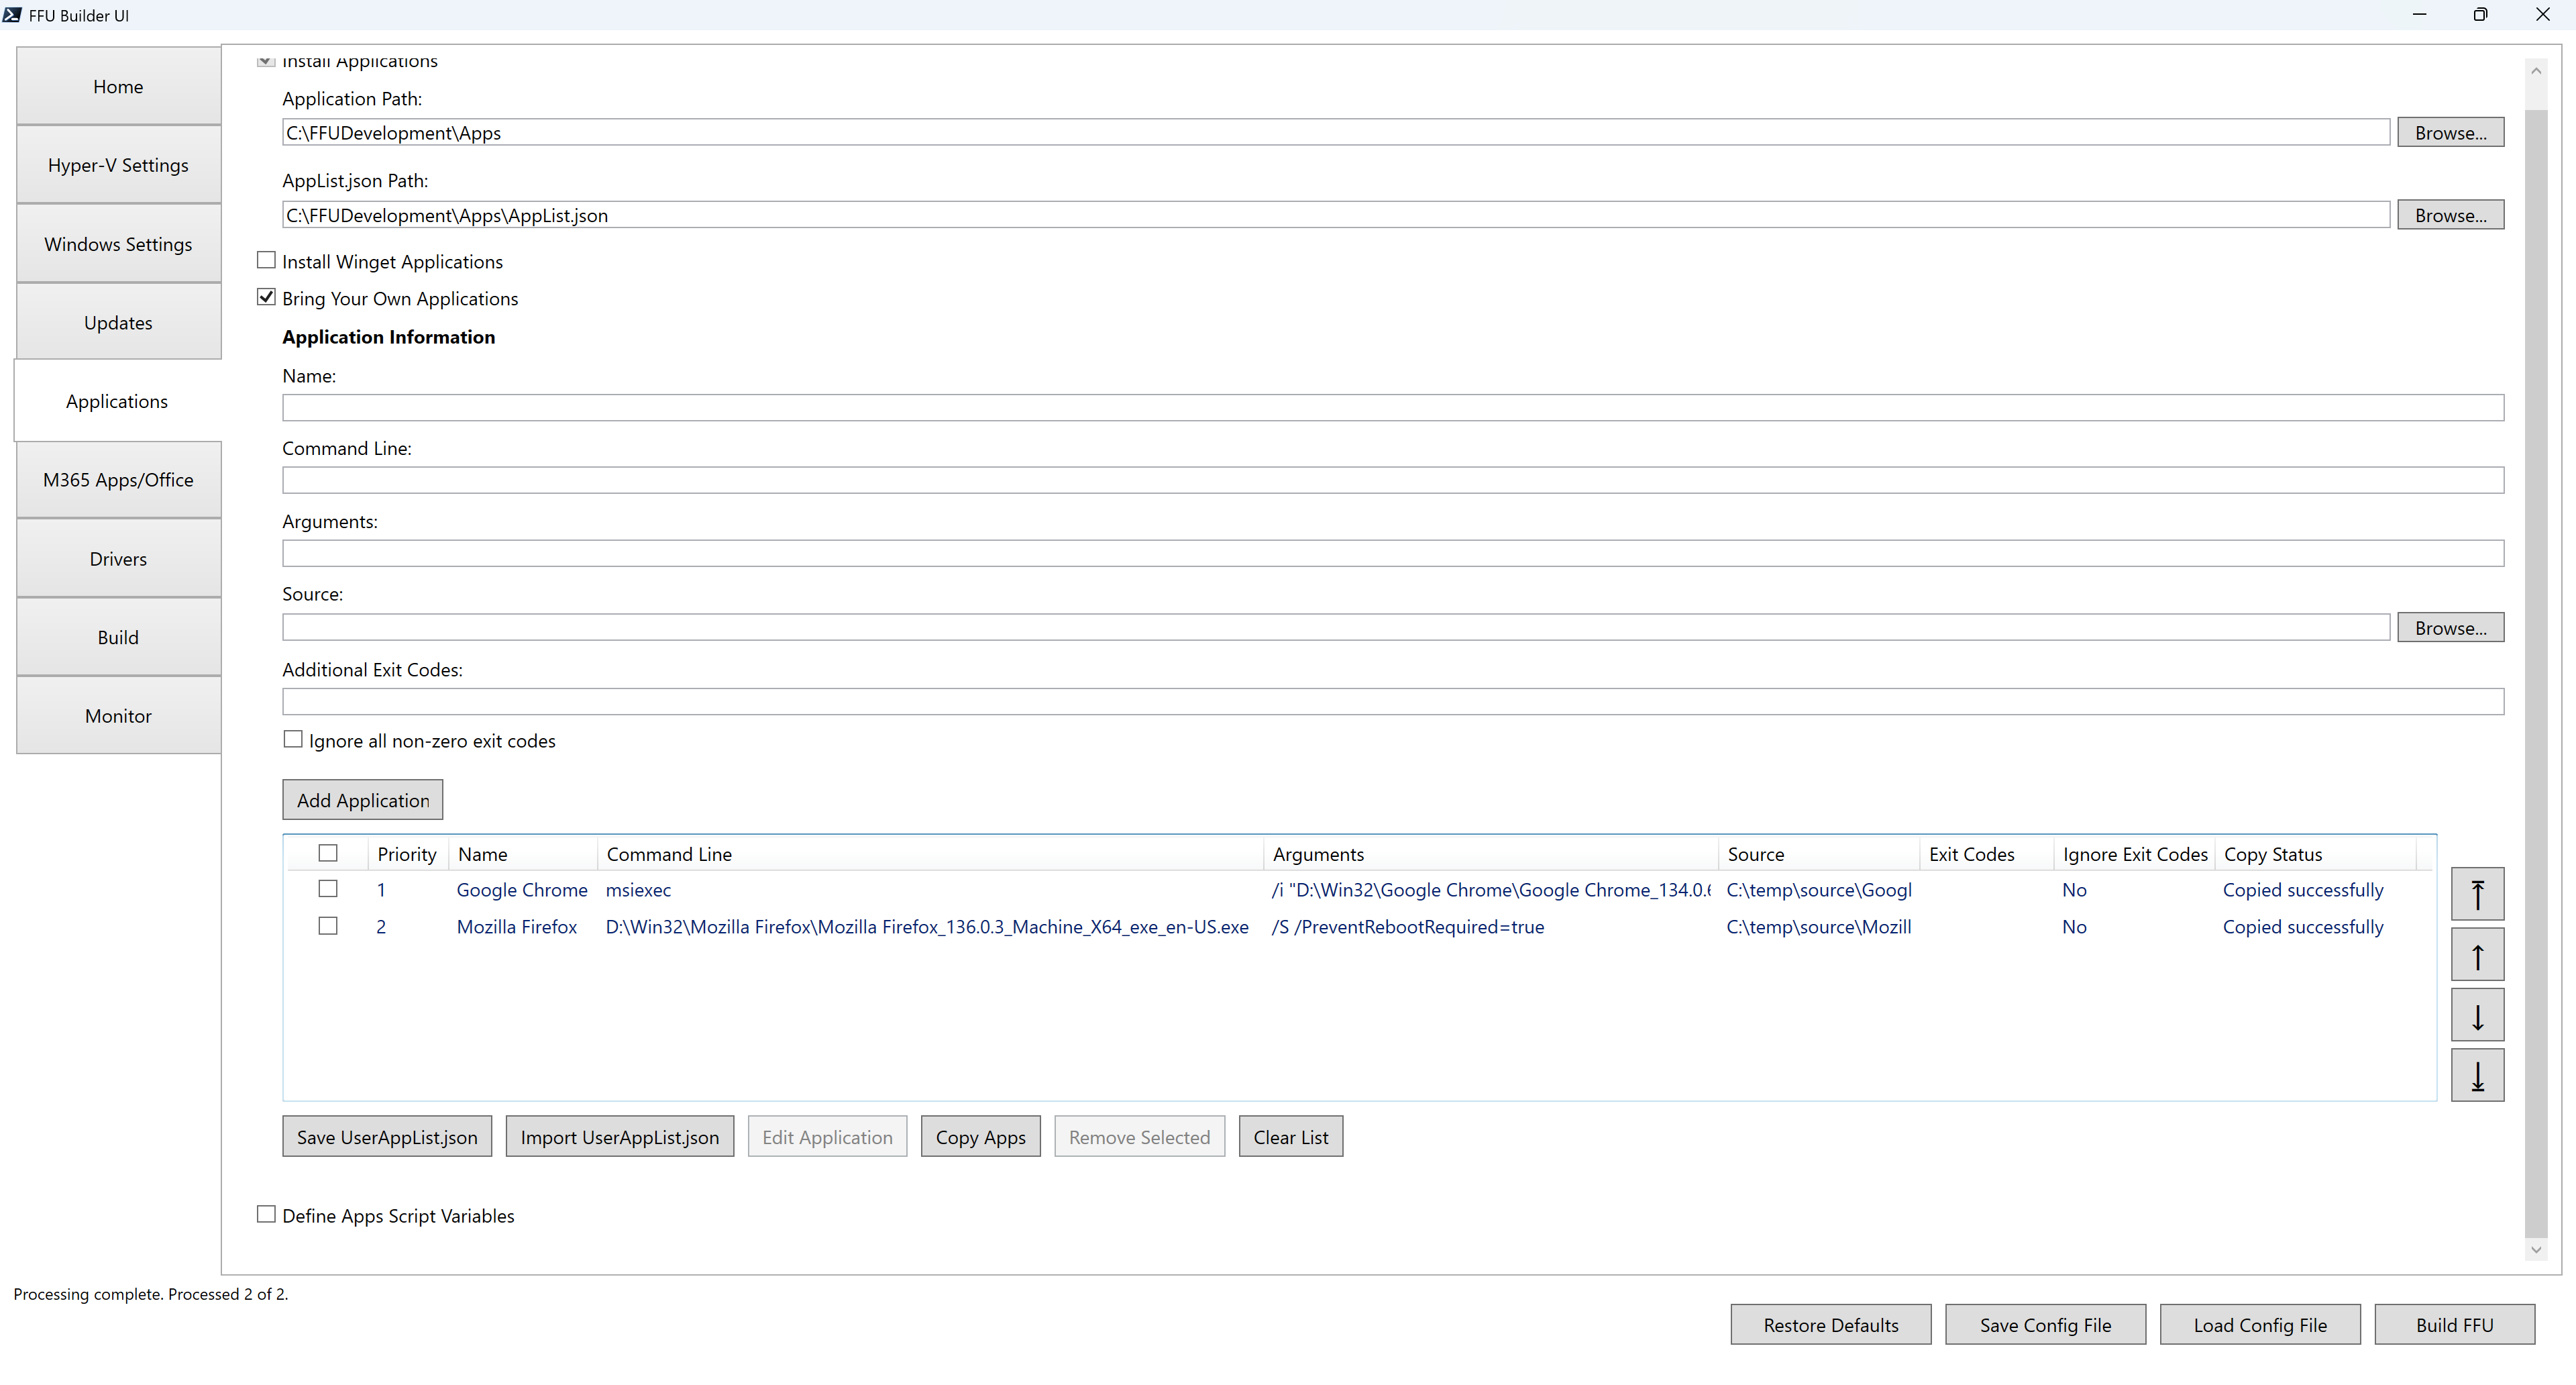Switch to M365 Apps/Office tab
The width and height of the screenshot is (2576, 1385).
[x=118, y=479]
